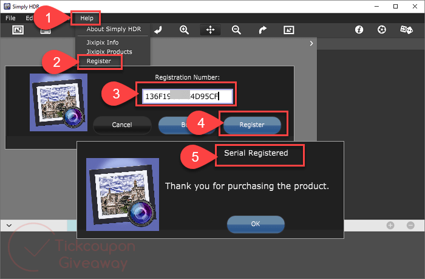This screenshot has width=425, height=279.
Task: Click the undo arrow icon
Action: coord(158,30)
